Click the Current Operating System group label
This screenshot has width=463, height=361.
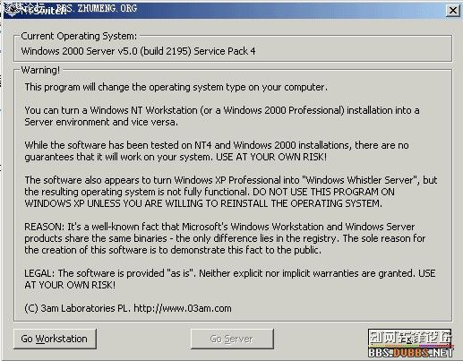tap(79, 36)
